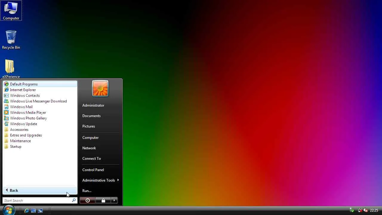382x215 pixels.
Task: Click the power button in Start menu
Action: [87, 200]
